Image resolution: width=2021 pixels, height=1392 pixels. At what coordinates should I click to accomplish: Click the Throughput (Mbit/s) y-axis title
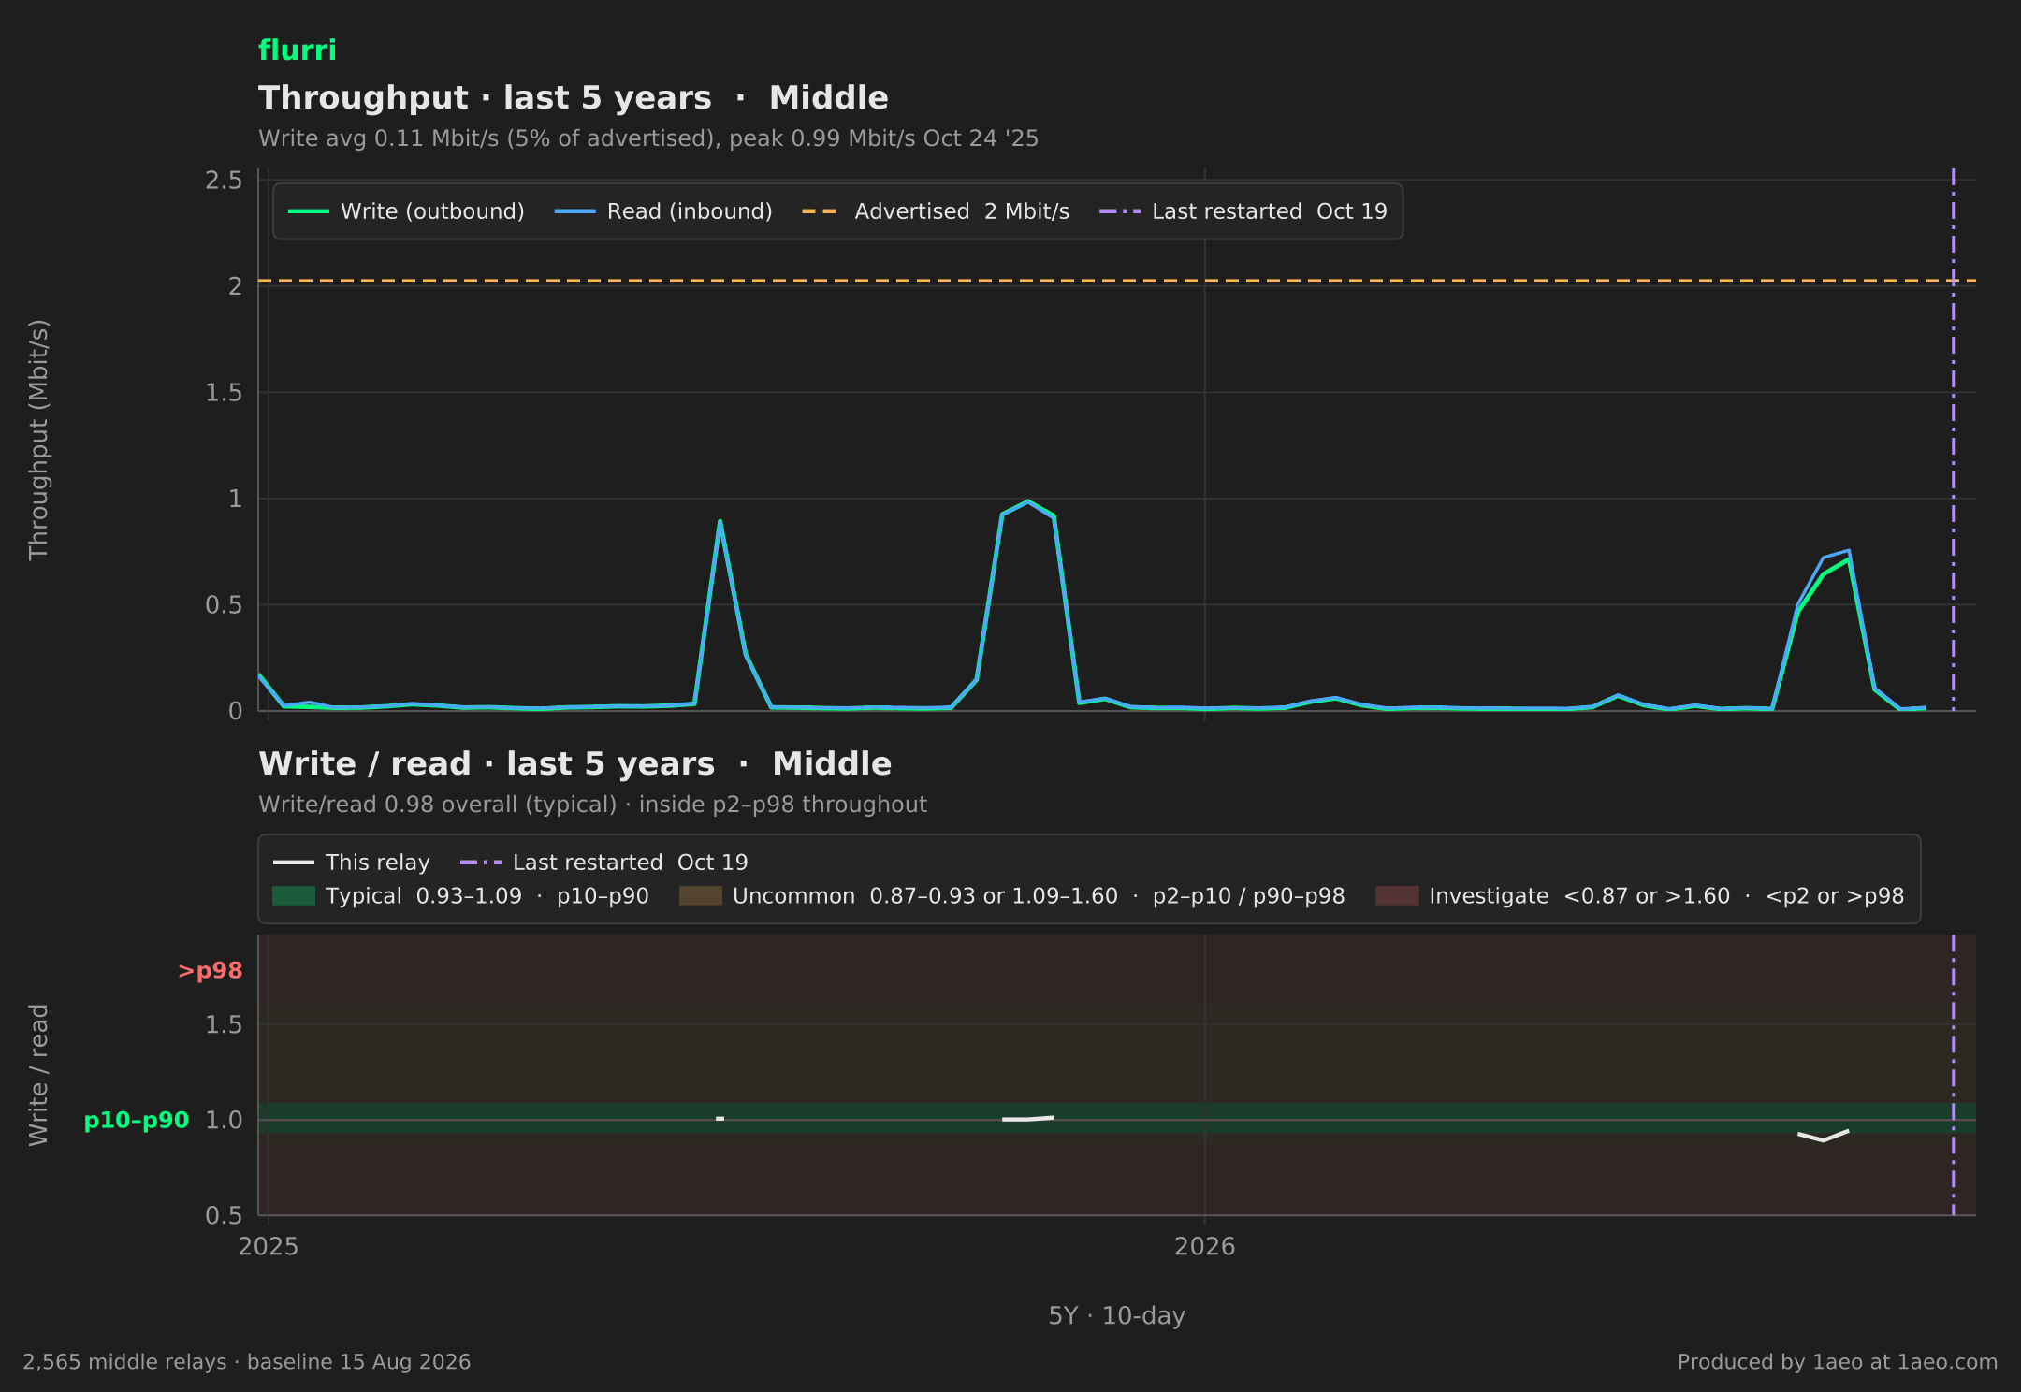point(38,440)
